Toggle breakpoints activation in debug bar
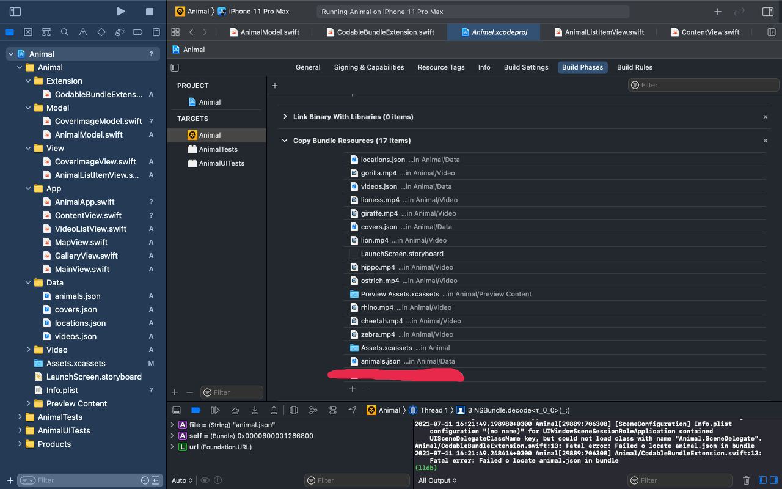 [195, 410]
